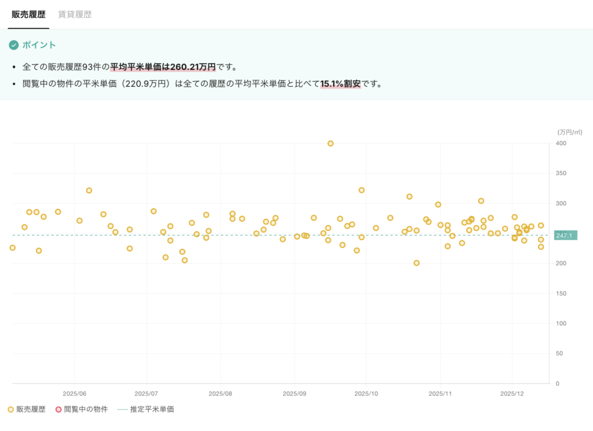
Task: Switch to the 賃貸履歴 tab
Action: (x=75, y=14)
